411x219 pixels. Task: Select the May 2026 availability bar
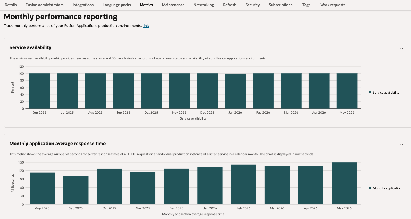tap(347, 91)
